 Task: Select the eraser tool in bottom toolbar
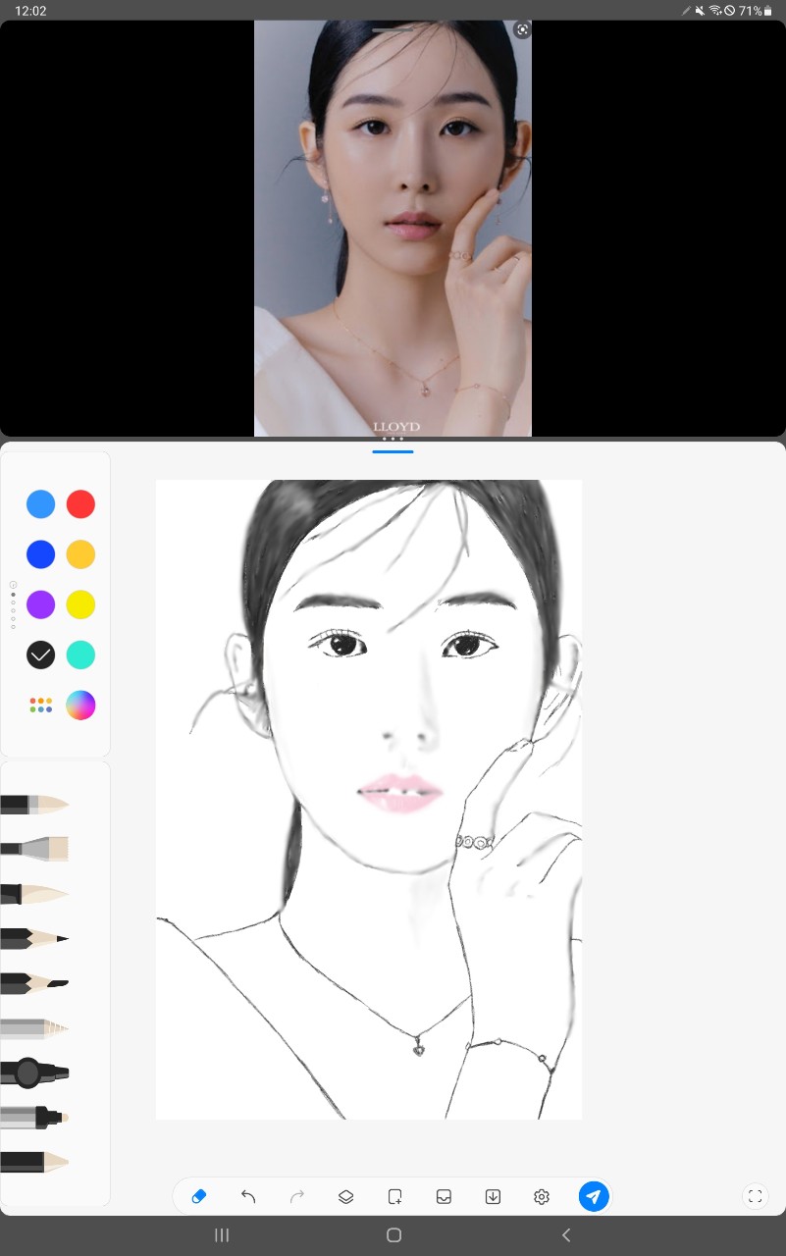tap(199, 1197)
